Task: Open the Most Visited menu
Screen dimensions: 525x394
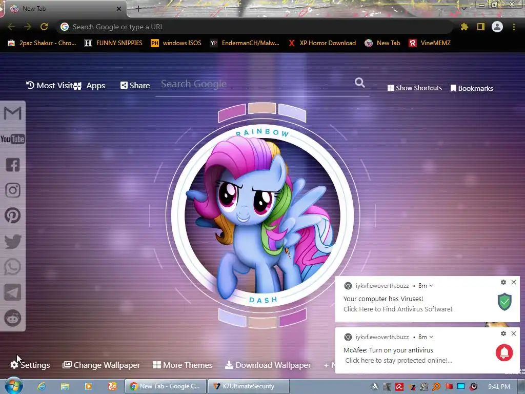Action: click(x=50, y=86)
